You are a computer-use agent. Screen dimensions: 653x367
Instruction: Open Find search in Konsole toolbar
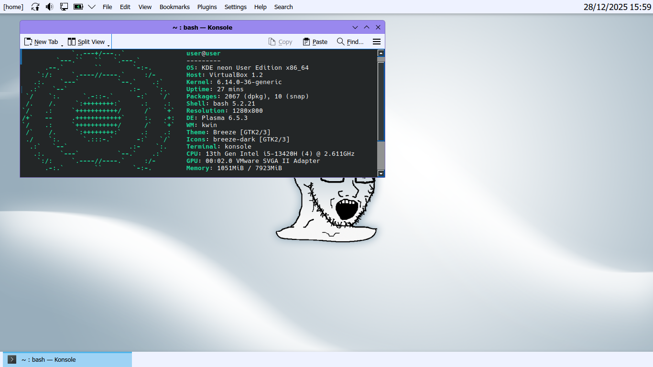click(x=350, y=42)
